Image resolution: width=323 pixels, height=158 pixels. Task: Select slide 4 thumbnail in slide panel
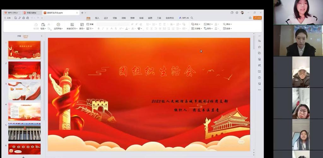(24, 111)
